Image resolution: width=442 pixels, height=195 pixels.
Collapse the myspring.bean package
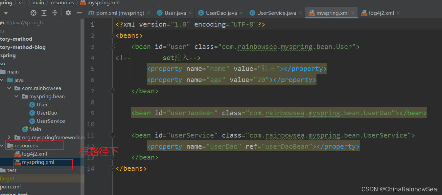tap(17, 96)
